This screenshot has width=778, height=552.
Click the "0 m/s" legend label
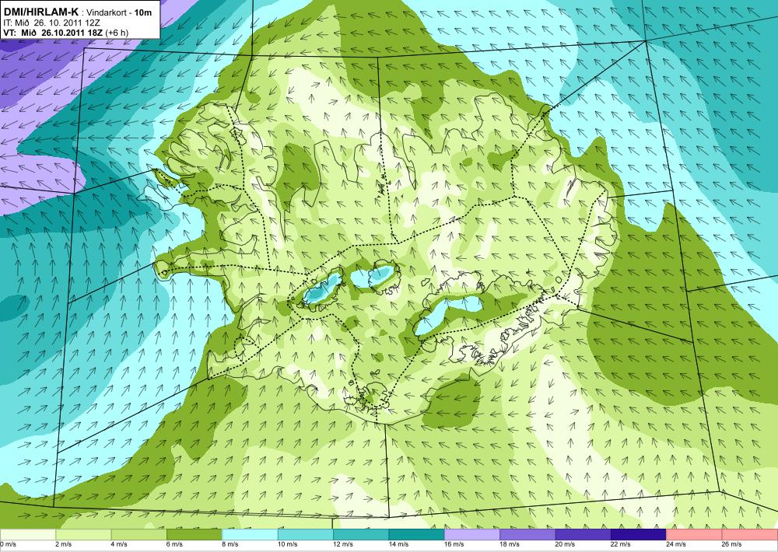coord(8,544)
